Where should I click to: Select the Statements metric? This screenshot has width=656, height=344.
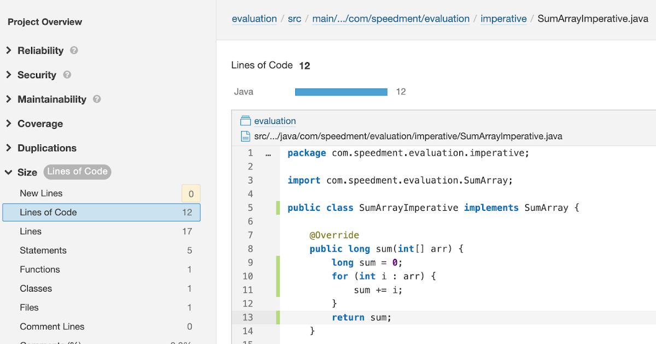(x=43, y=250)
